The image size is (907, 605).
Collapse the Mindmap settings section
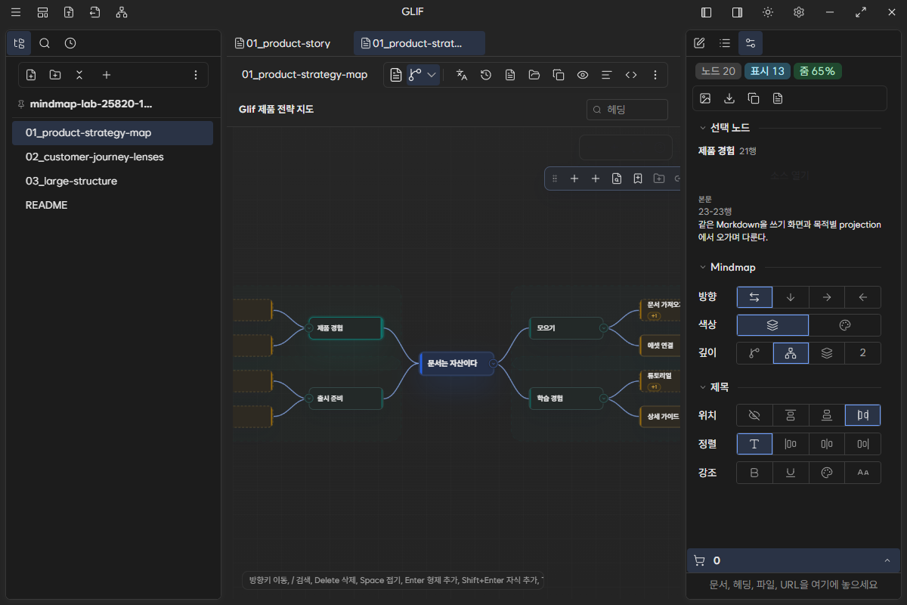(x=702, y=267)
